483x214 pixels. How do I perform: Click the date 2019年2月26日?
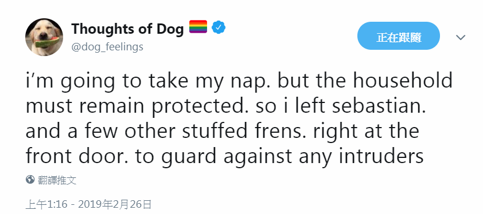[x=115, y=204]
